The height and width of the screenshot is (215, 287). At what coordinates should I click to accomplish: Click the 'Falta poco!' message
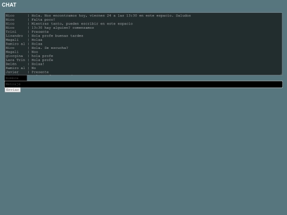[x=43, y=20]
